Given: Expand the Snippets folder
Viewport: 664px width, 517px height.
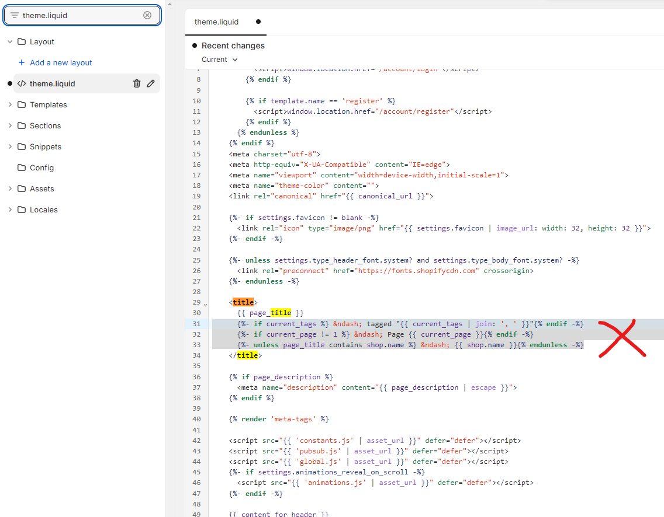Looking at the screenshot, I should pyautogui.click(x=10, y=146).
